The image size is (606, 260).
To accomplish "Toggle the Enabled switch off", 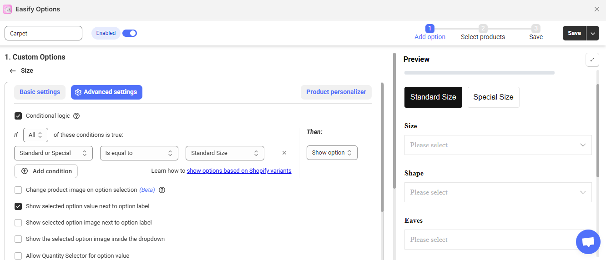I will [x=130, y=33].
